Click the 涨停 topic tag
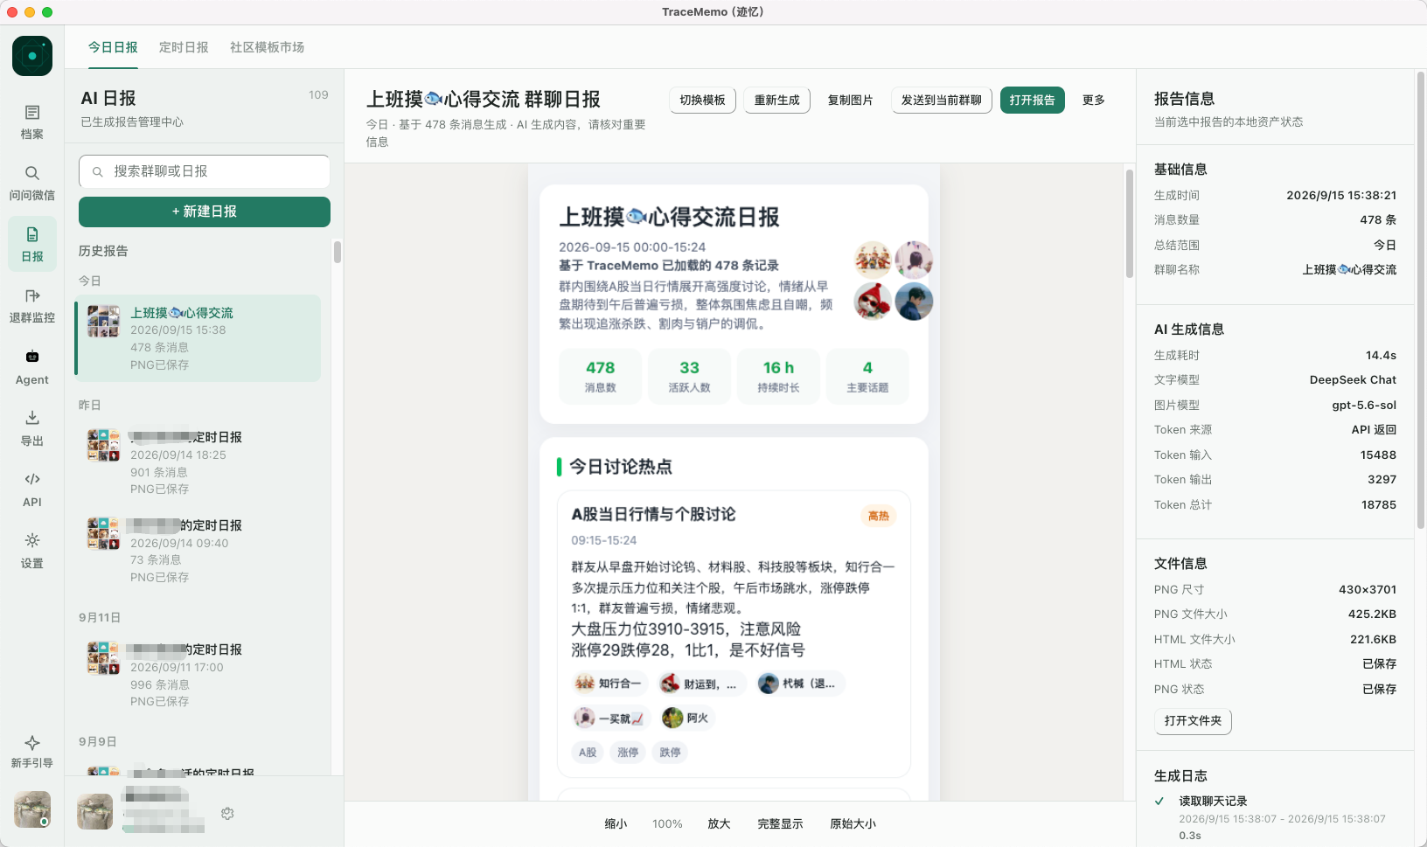This screenshot has width=1427, height=847. (628, 753)
